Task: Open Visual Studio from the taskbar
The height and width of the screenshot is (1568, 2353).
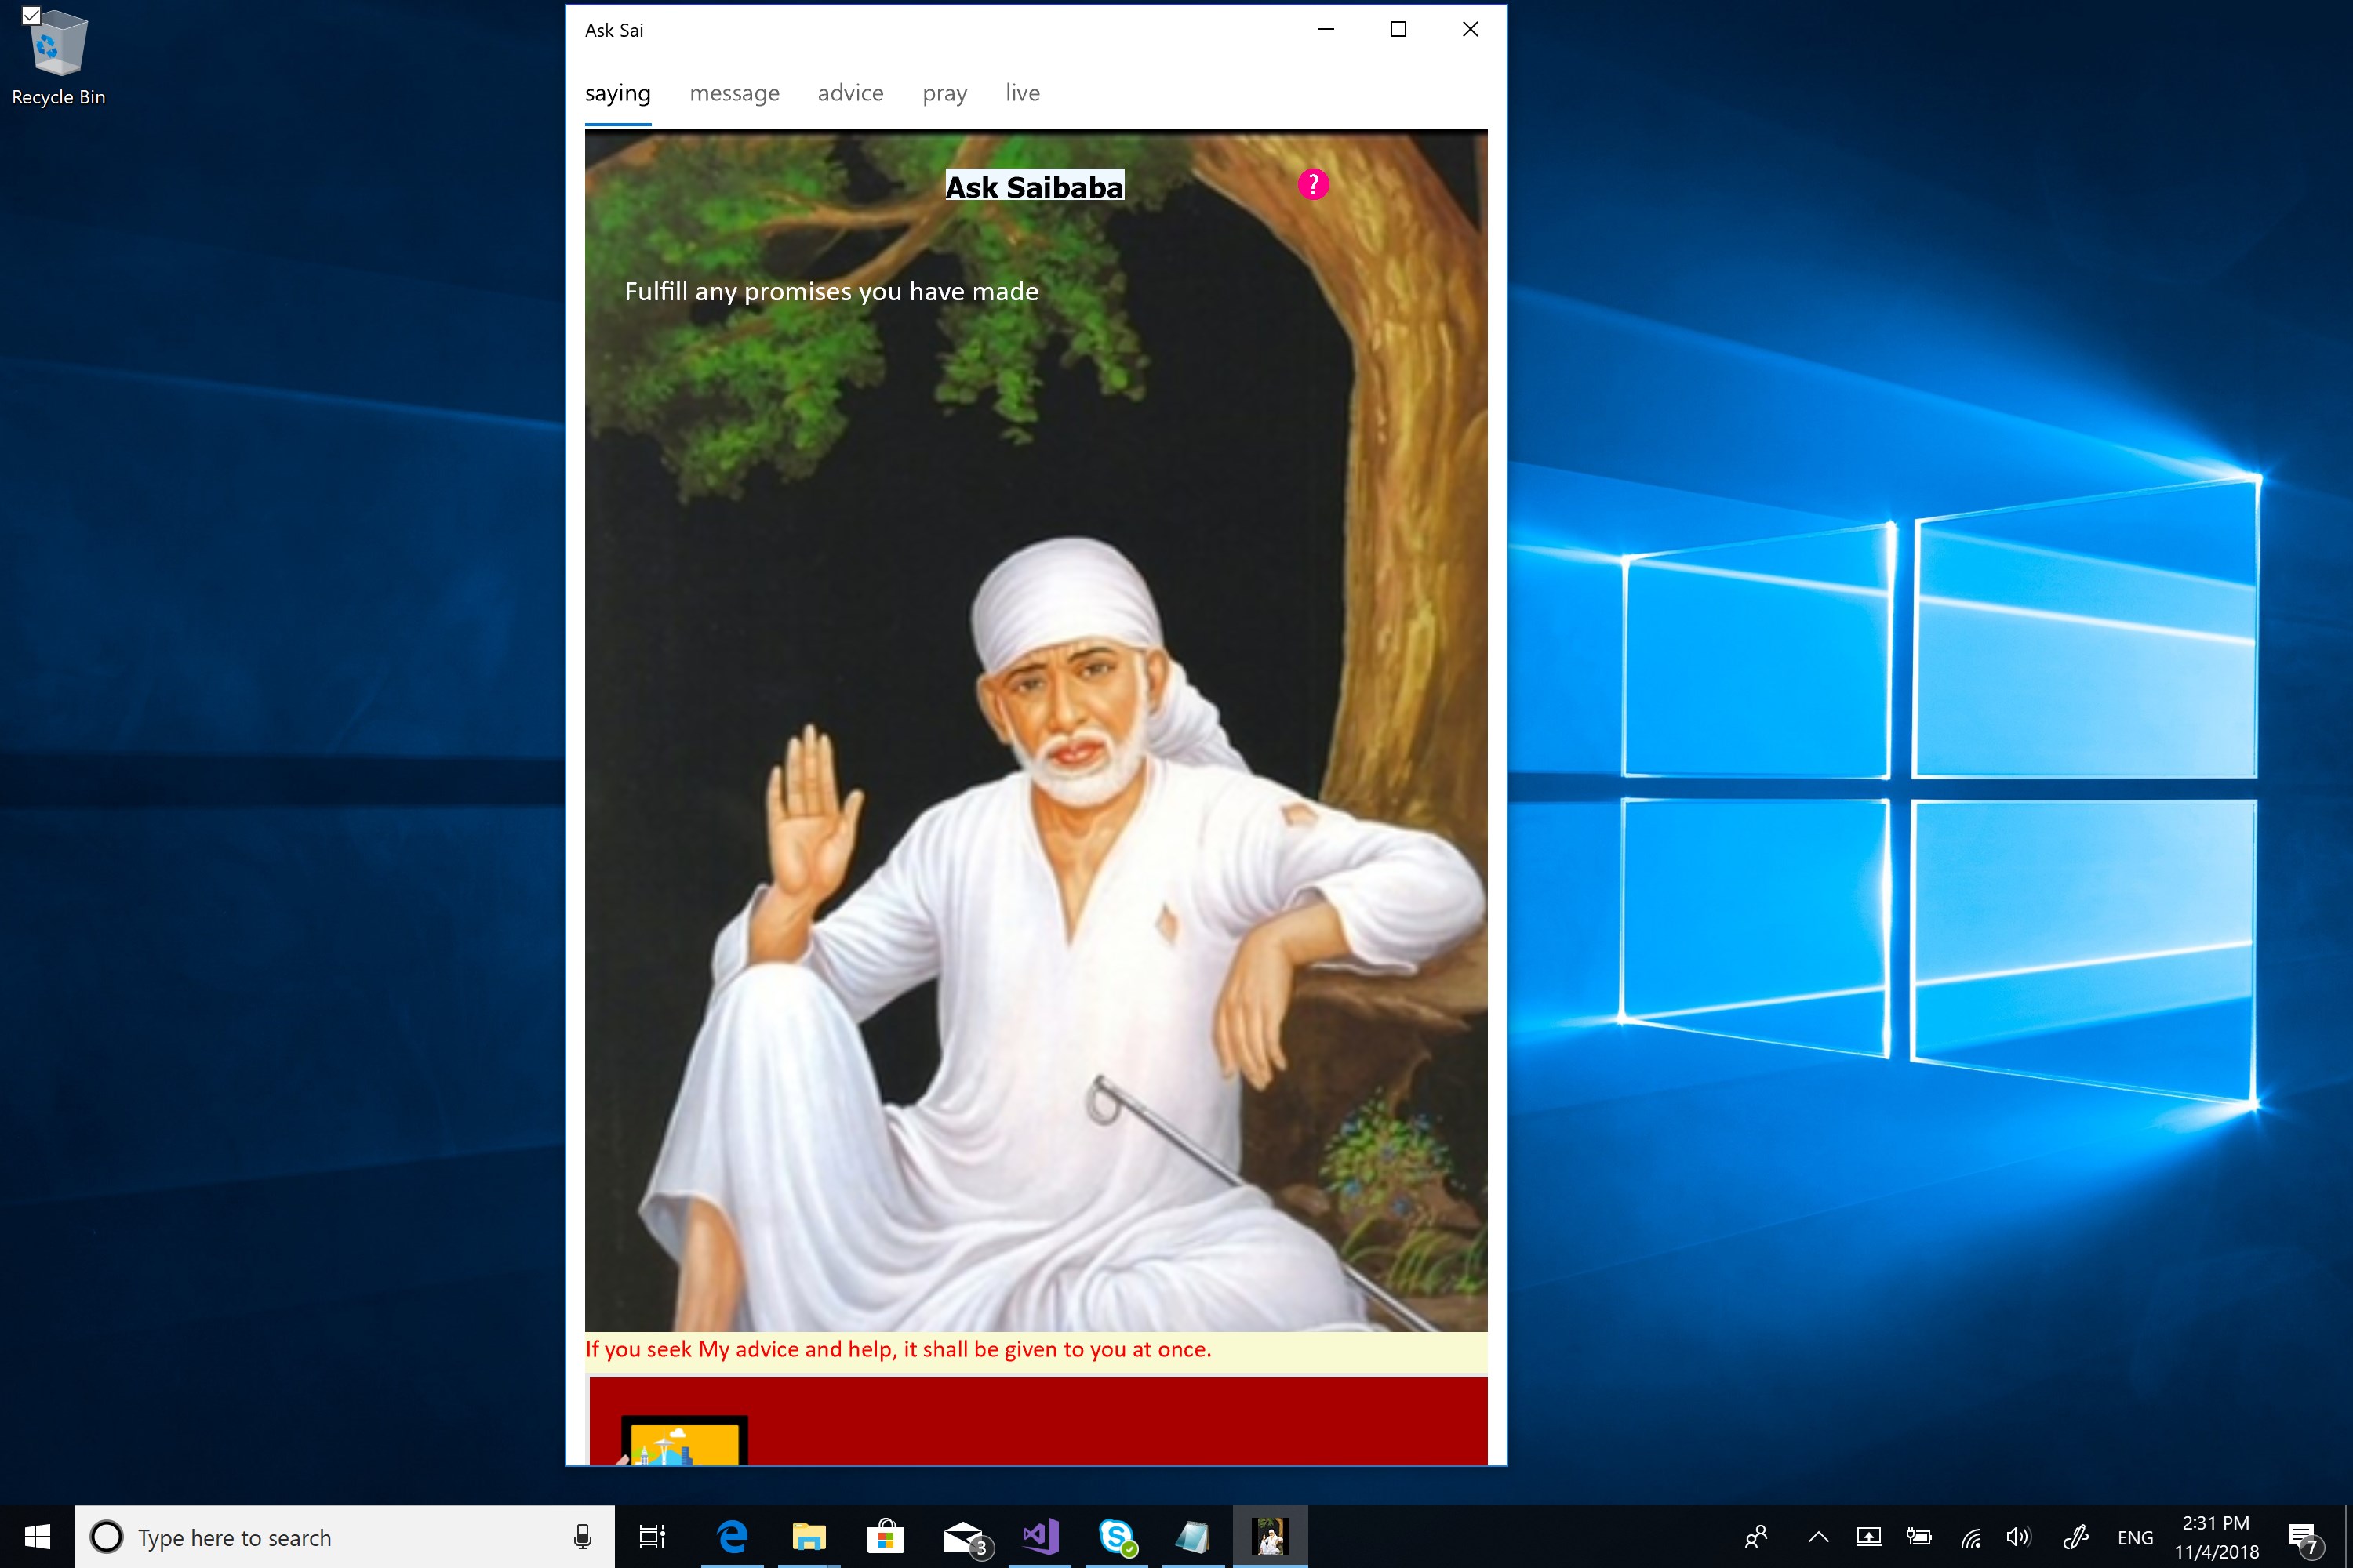Action: [x=1041, y=1537]
